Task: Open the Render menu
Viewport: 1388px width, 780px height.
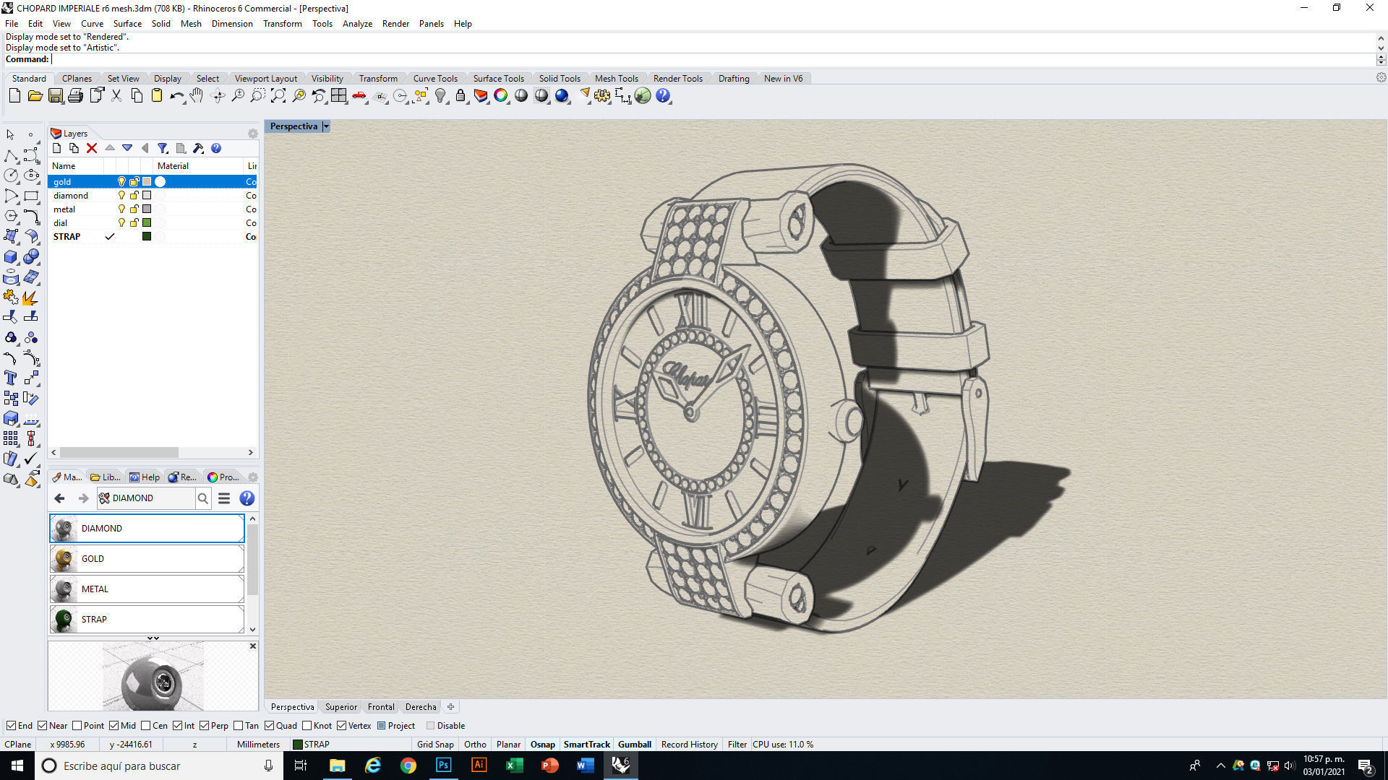Action: coord(395,24)
